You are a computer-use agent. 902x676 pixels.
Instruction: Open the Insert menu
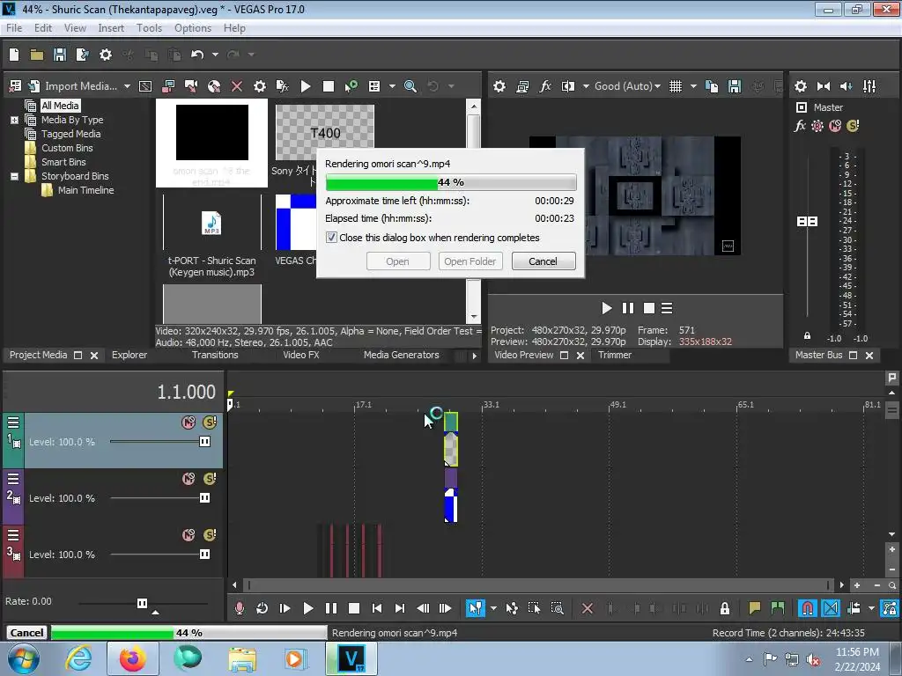pyautogui.click(x=111, y=28)
